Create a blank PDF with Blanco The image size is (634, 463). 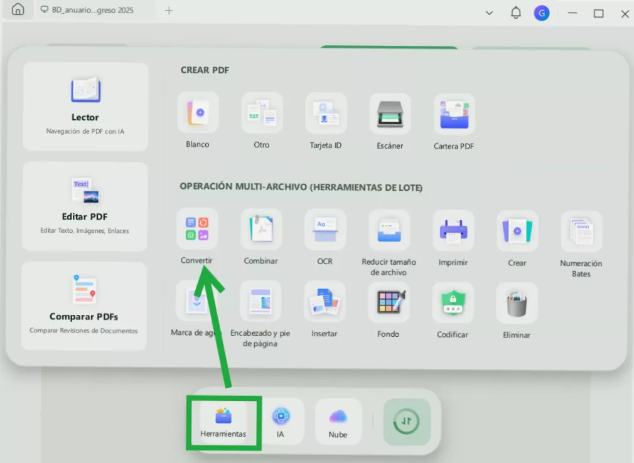click(x=198, y=113)
